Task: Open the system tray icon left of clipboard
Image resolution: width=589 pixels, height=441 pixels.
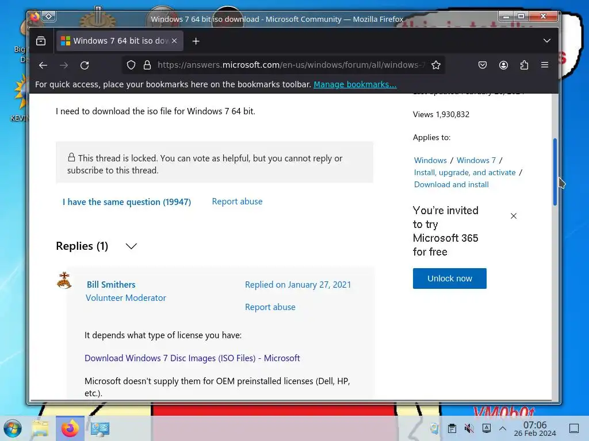Action: [x=435, y=428]
